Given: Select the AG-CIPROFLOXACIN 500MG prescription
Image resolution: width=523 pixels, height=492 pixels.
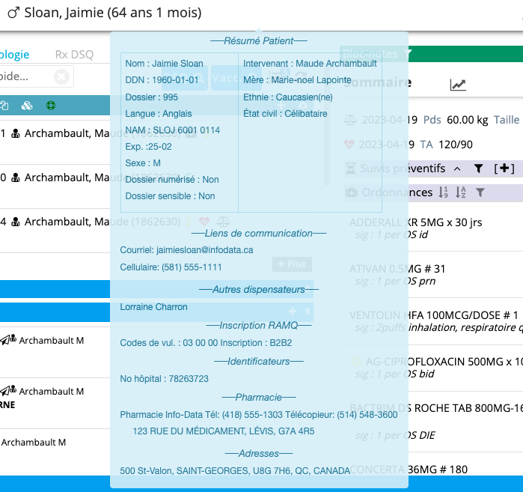Looking at the screenshot, I should [444, 362].
